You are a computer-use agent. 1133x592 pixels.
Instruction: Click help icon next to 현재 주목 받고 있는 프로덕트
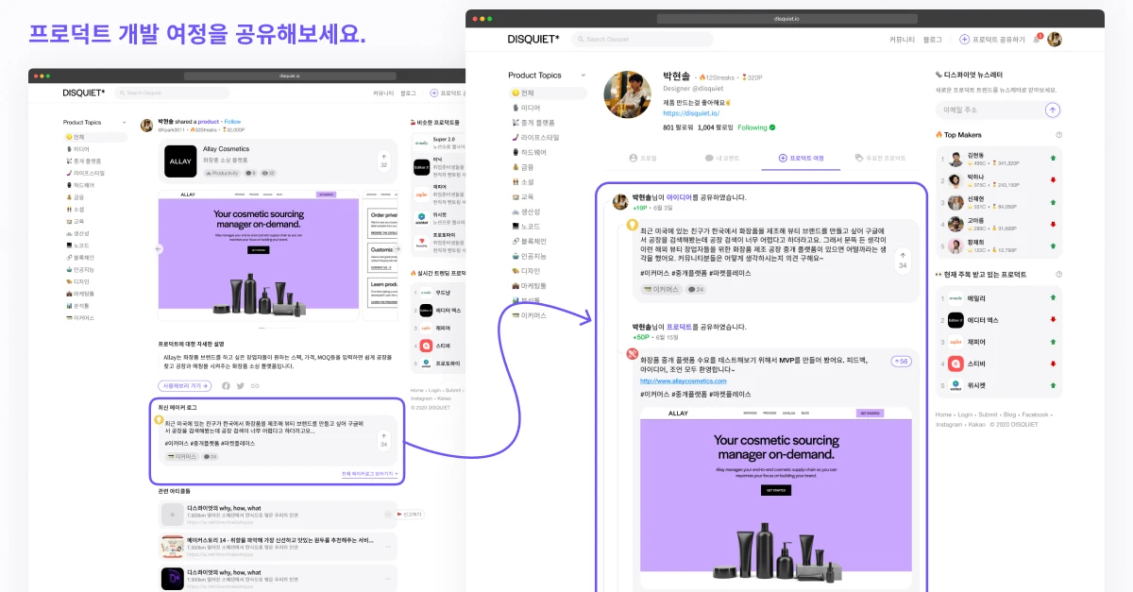click(1058, 274)
